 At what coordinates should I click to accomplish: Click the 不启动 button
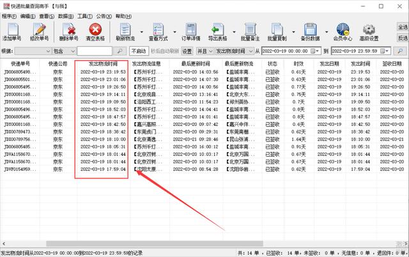point(139,51)
